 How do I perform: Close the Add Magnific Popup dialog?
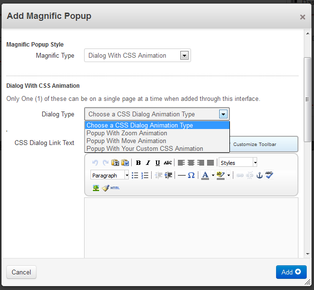pos(303,17)
